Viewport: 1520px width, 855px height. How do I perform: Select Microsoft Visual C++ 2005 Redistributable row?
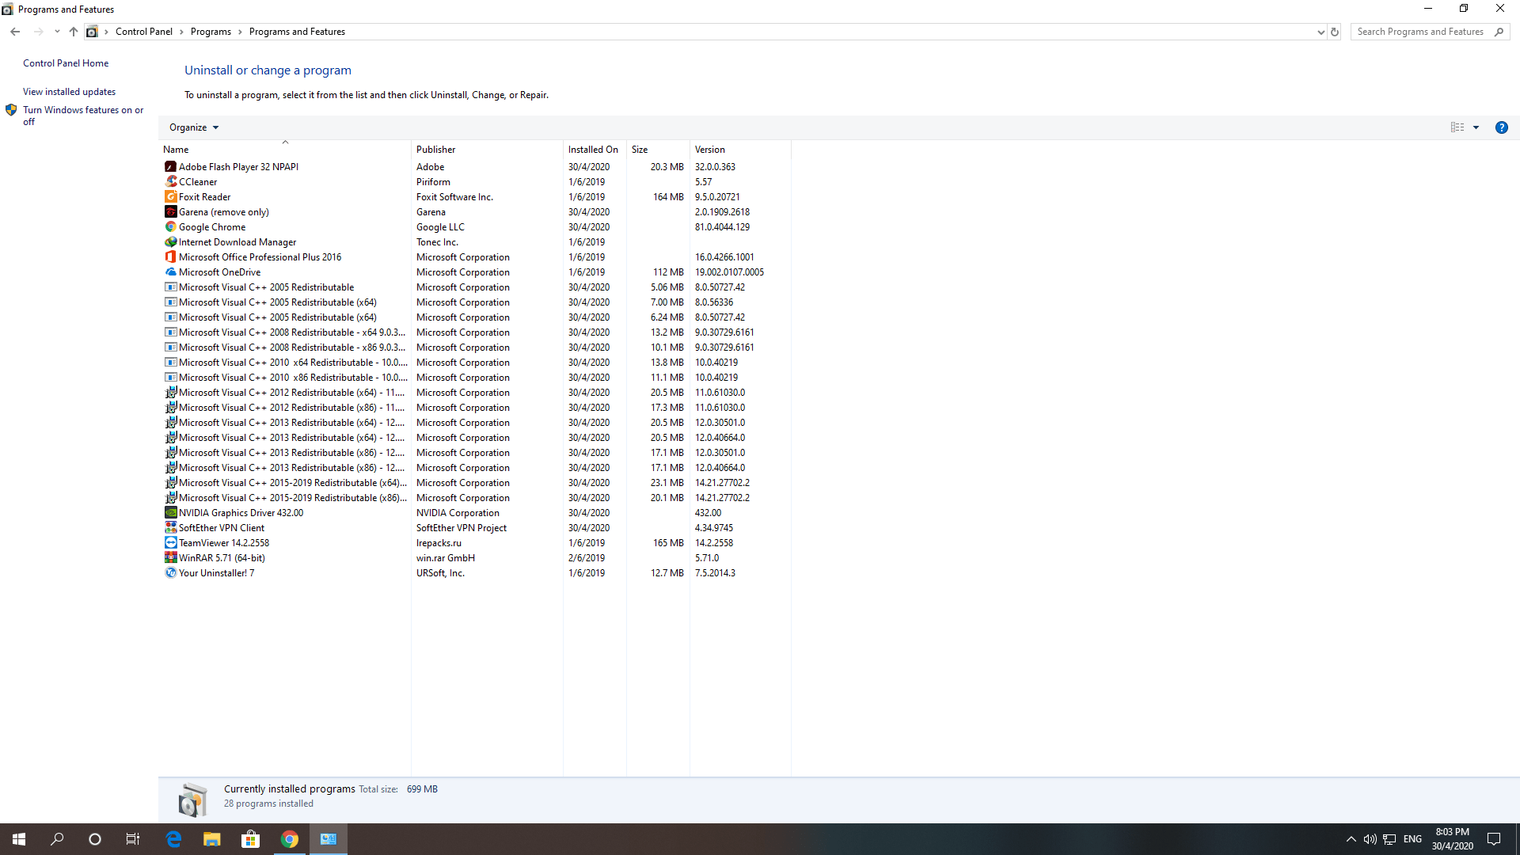[475, 287]
